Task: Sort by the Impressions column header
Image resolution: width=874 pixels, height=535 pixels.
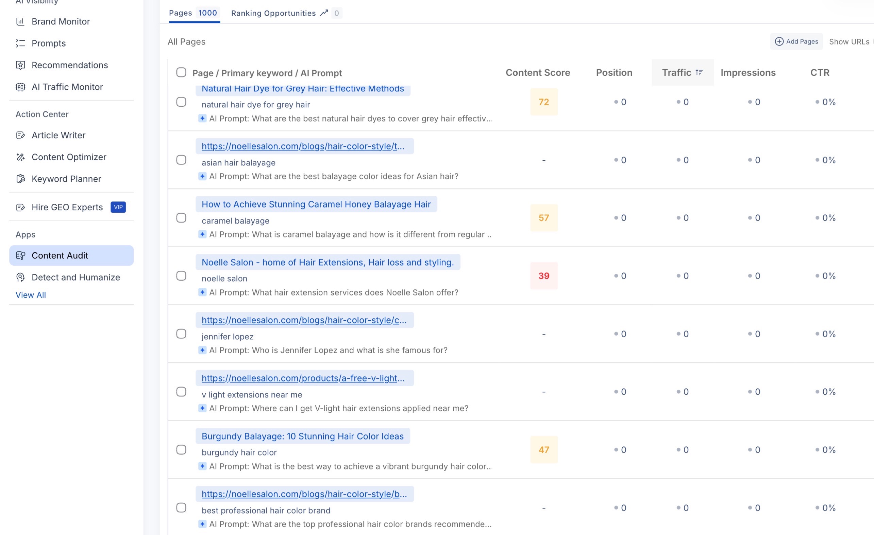Action: 748,73
